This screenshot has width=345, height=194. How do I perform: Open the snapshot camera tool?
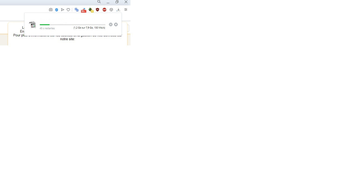(x=51, y=10)
